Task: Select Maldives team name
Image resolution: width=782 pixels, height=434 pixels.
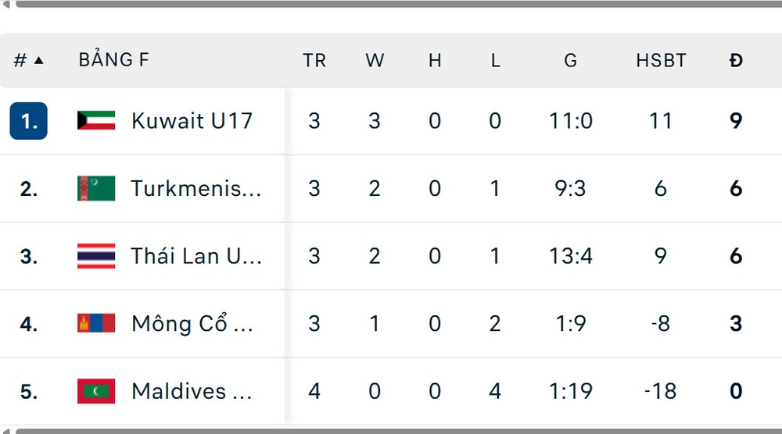Action: coord(191,391)
